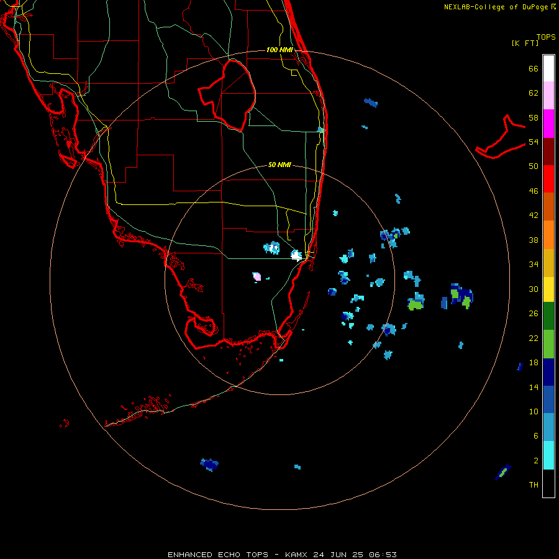559x559 pixels.
Task: Click the magenta legend swatch
Action: pyautogui.click(x=548, y=124)
